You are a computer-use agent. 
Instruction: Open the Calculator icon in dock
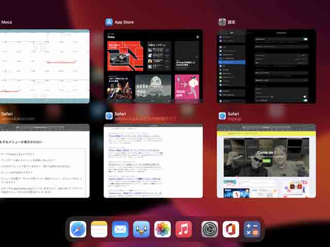[x=252, y=229]
